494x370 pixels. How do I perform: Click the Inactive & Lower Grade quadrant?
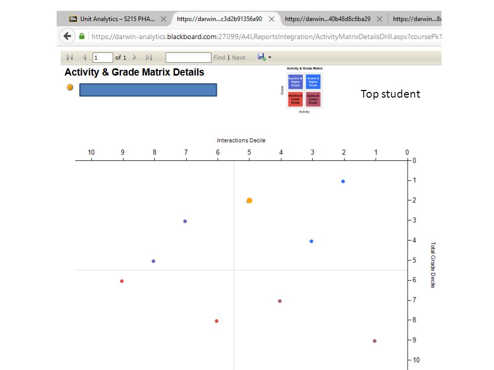[295, 99]
